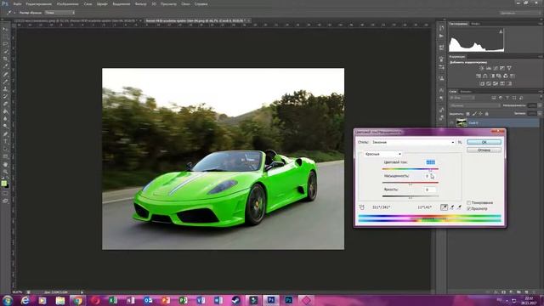Image resolution: width=544 pixels, height=306 pixels.
Task: Open the Изображение menu
Action: pos(68,4)
